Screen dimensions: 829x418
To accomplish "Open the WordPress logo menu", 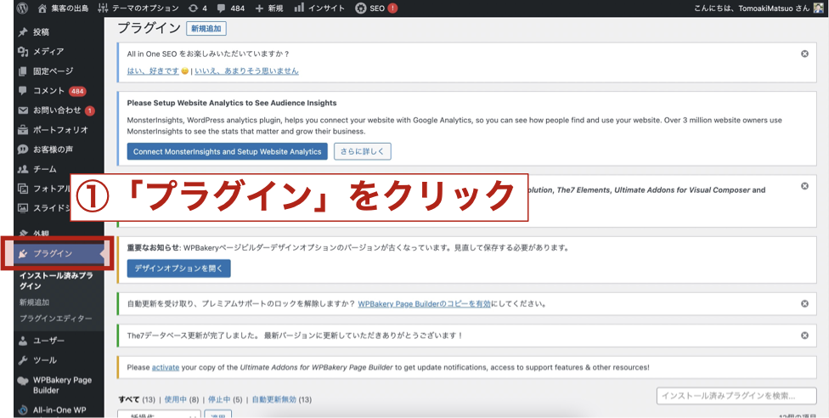I will tap(22, 8).
